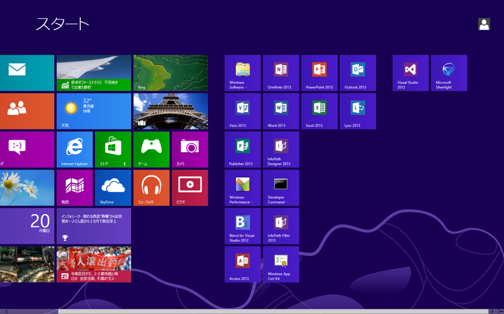Open the SkyDrive tile
The height and width of the screenshot is (314, 504).
click(x=113, y=188)
